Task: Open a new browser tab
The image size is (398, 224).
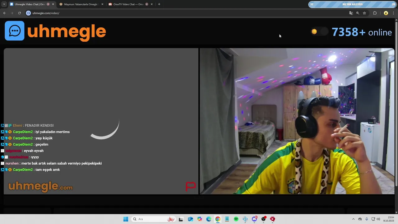Action: coord(159,4)
